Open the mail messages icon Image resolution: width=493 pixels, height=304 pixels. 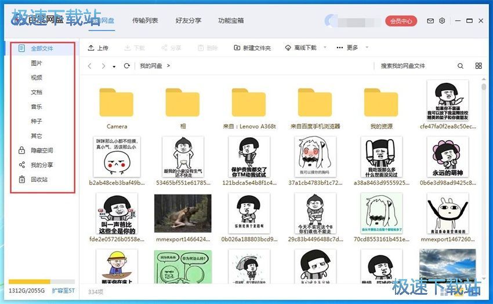430,21
